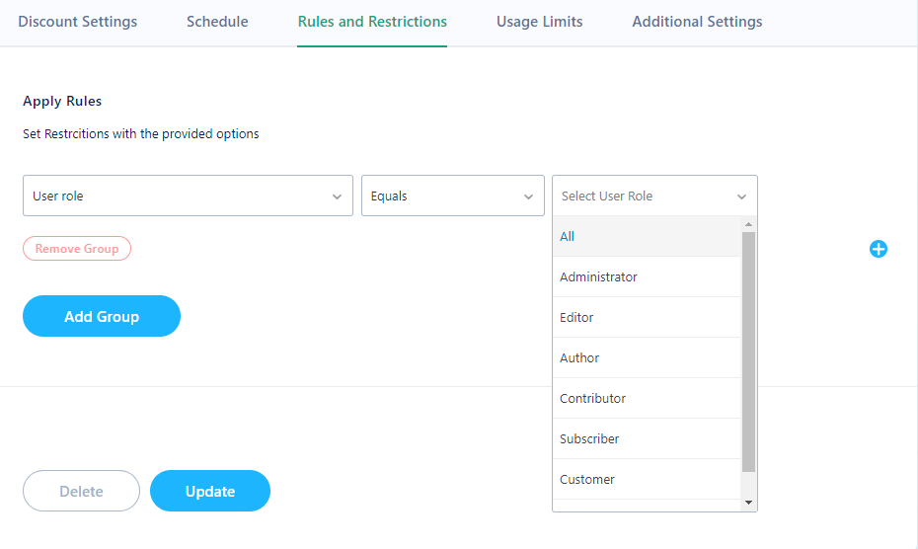Click the Add Group button
The height and width of the screenshot is (549, 918).
(x=102, y=316)
